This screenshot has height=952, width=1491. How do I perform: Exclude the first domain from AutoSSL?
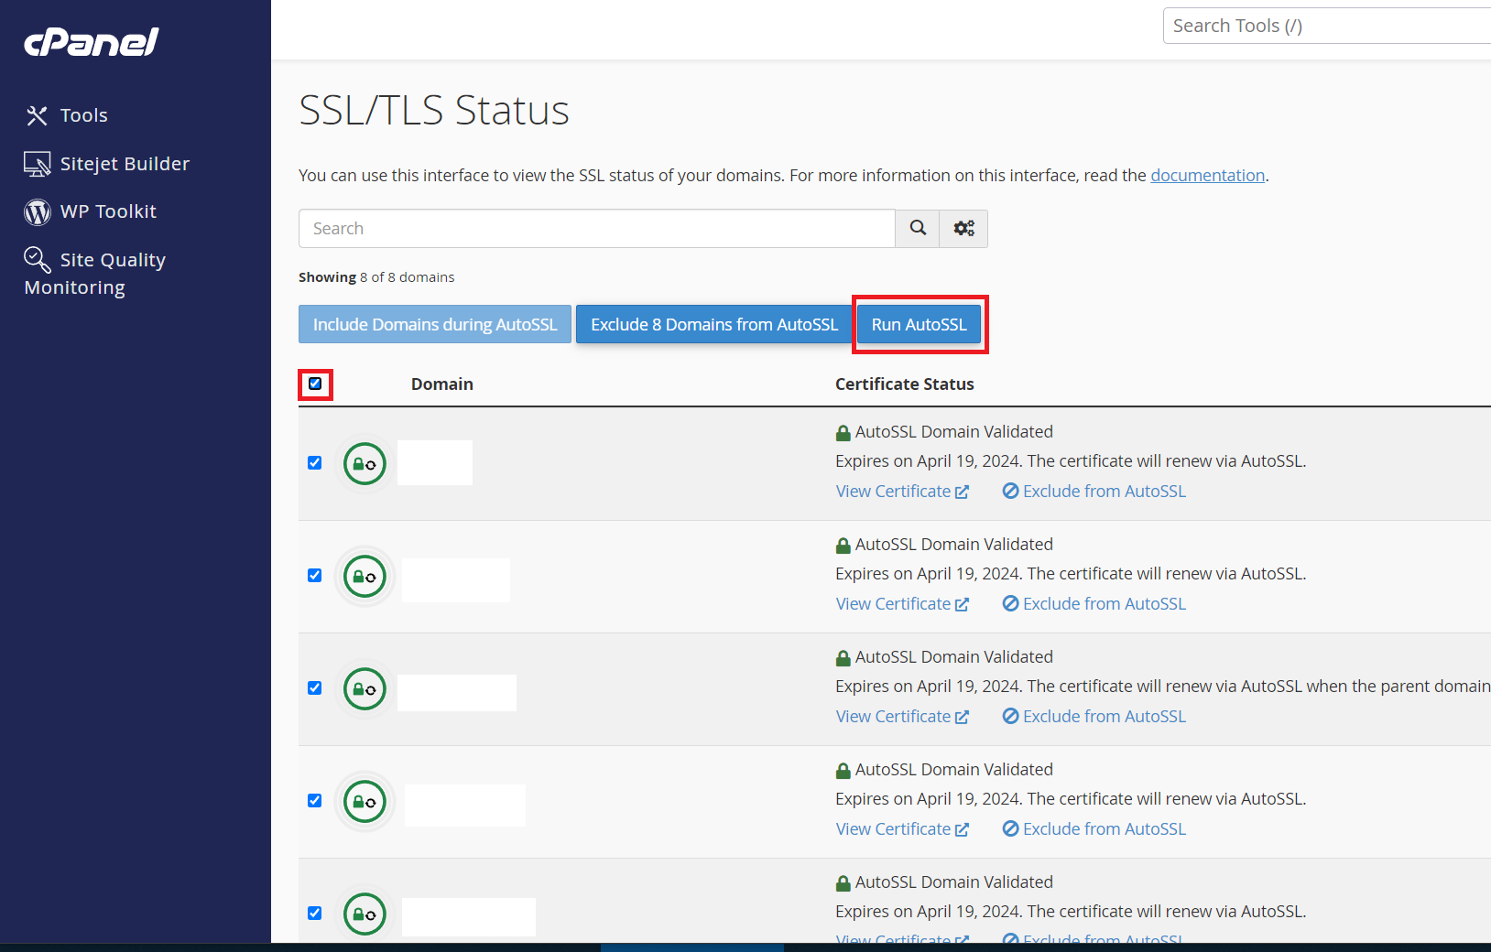pyautogui.click(x=1094, y=492)
